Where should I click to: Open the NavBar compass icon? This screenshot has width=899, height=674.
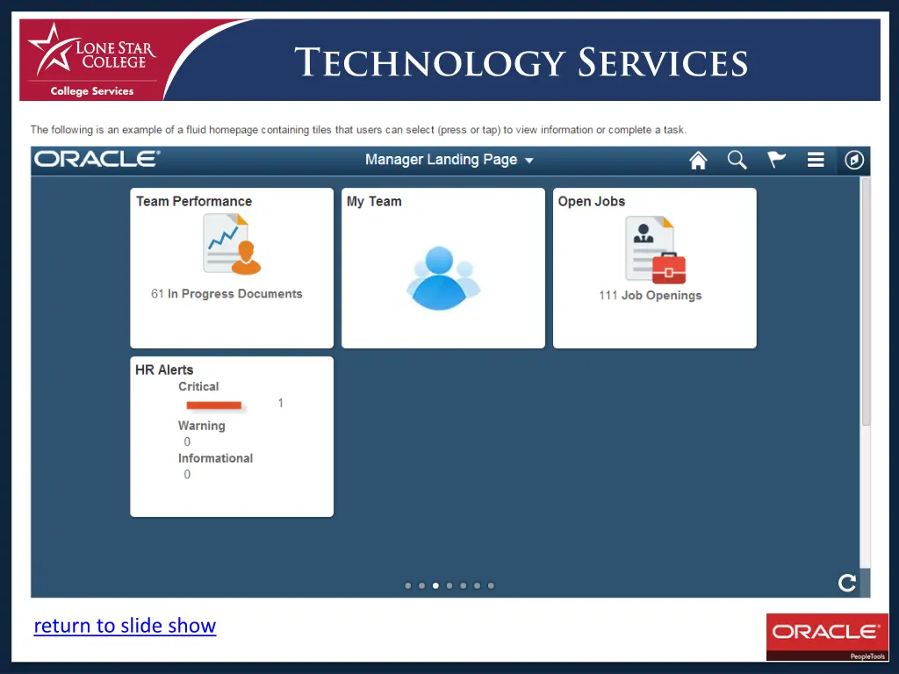coord(853,160)
